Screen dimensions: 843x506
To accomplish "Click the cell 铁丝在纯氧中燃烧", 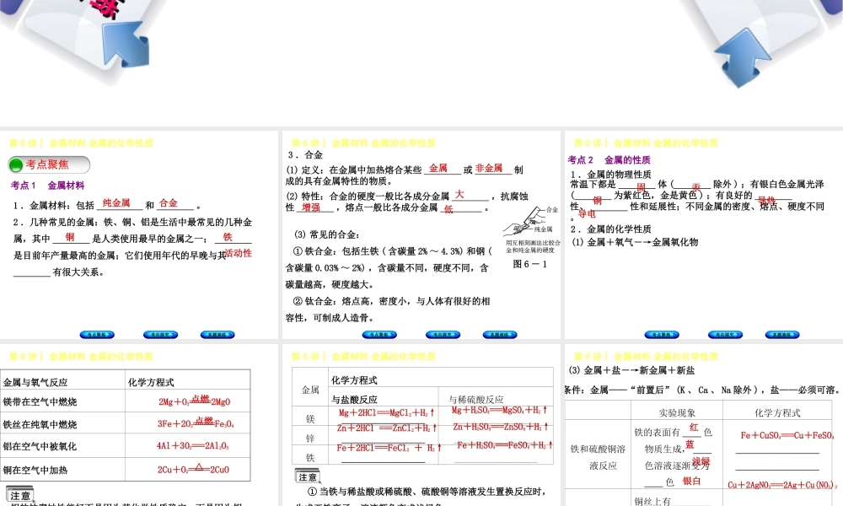I will 40,424.
